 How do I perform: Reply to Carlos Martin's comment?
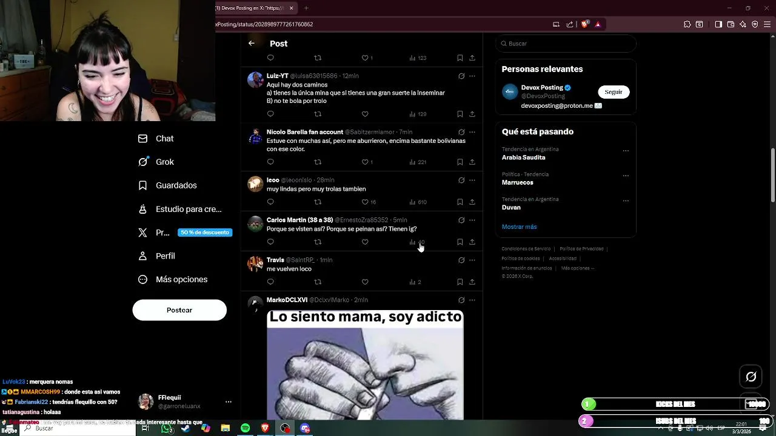click(270, 242)
